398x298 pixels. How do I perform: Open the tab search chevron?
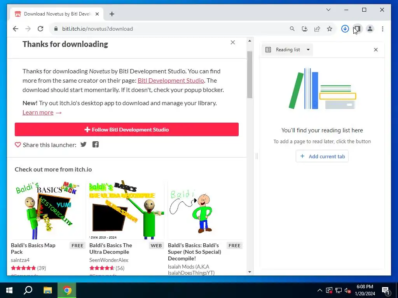click(328, 10)
